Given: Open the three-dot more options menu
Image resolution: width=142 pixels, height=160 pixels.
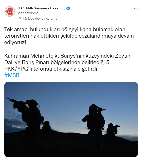Looking at the screenshot, I should click(136, 8).
